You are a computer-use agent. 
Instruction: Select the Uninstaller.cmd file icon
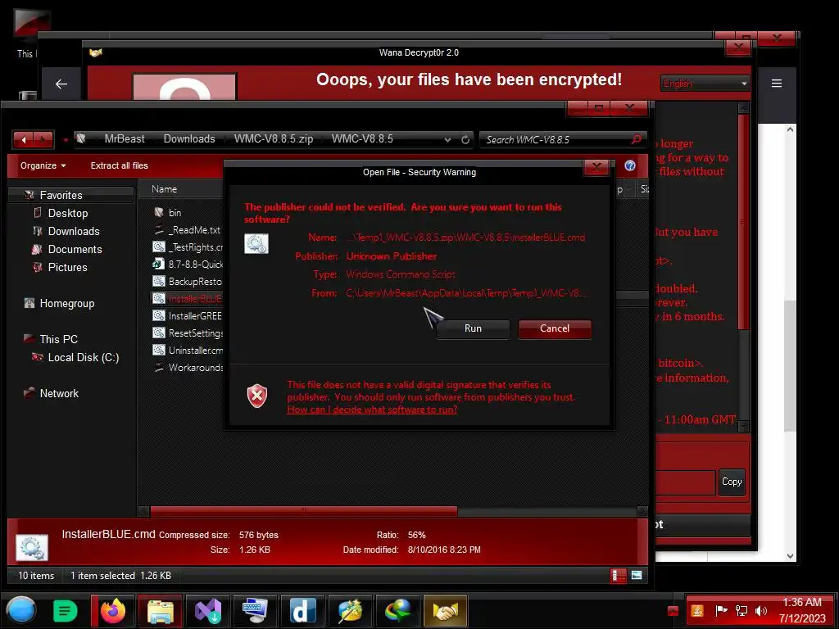(158, 351)
